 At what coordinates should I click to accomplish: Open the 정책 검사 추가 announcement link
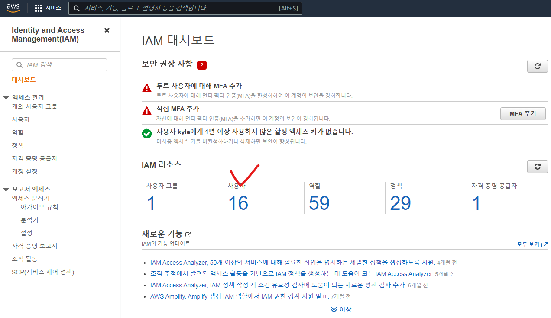pos(278,285)
